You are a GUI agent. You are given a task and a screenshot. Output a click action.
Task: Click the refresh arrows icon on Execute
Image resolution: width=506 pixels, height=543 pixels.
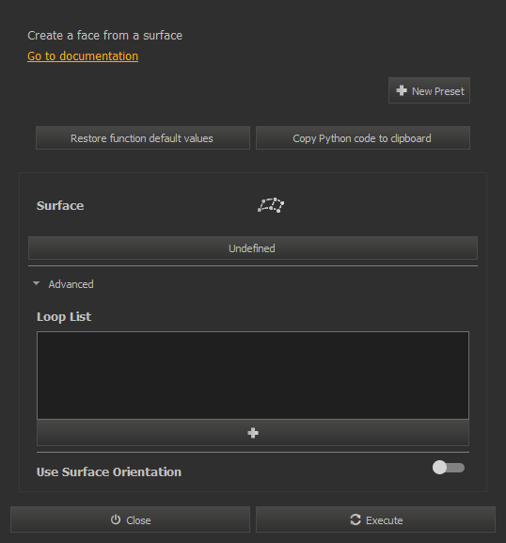point(356,519)
